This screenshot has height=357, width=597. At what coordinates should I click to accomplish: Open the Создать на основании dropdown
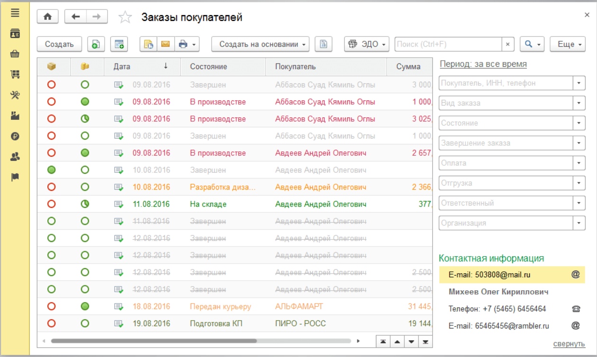point(260,44)
